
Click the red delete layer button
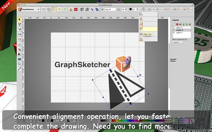tap(177, 24)
